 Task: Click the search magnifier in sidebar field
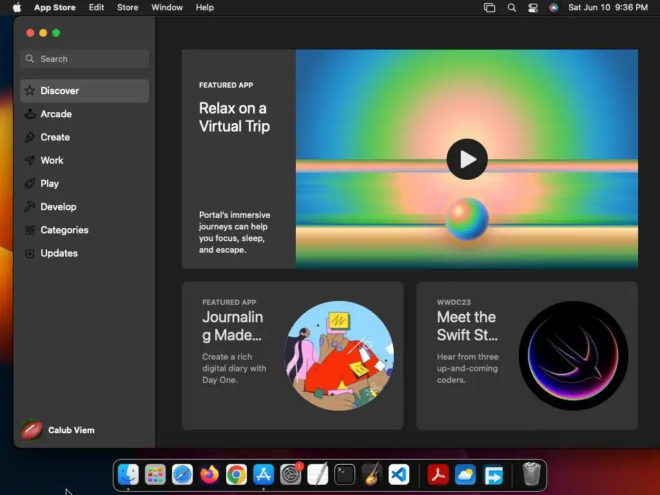(x=30, y=59)
